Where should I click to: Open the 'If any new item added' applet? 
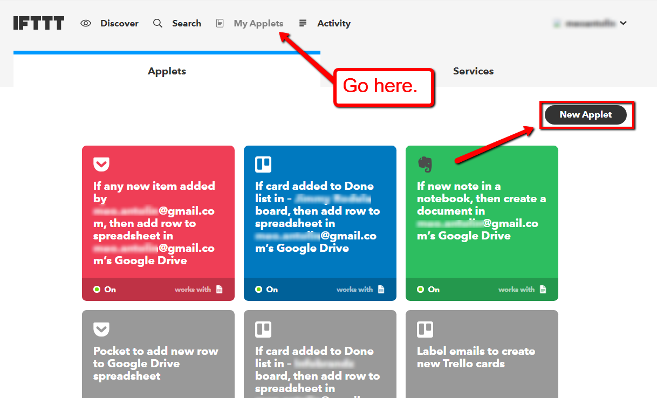tap(158, 223)
